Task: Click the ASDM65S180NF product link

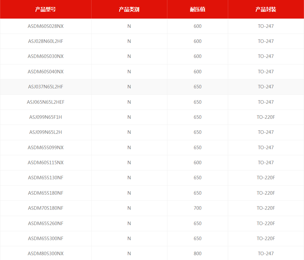Action: click(45, 193)
